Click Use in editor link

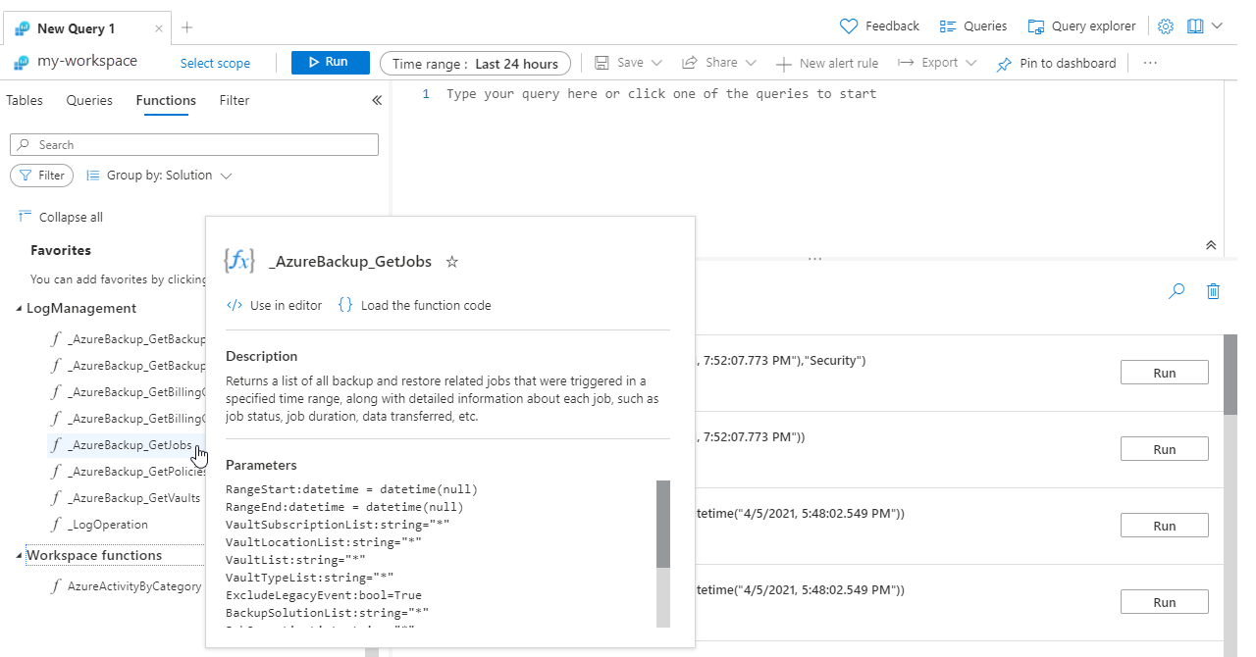[275, 305]
